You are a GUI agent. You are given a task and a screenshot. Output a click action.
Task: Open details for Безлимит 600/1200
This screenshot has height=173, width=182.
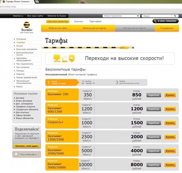pyautogui.click(x=154, y=109)
